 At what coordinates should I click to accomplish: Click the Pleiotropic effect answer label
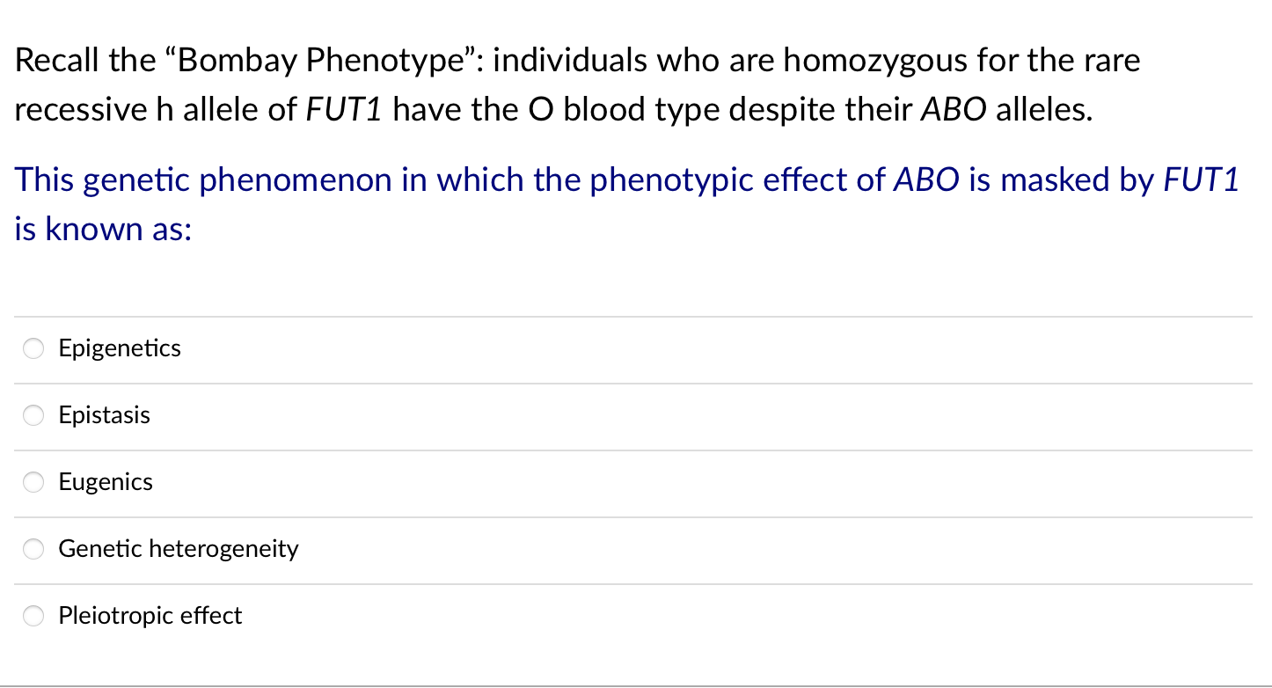click(x=150, y=616)
